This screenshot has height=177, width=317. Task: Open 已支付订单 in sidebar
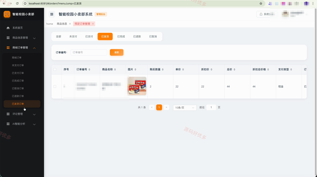22,73
